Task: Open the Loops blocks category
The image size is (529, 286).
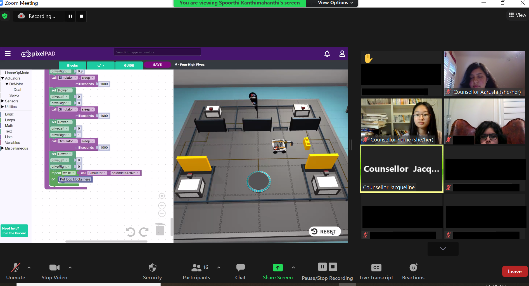Action: 10,120
